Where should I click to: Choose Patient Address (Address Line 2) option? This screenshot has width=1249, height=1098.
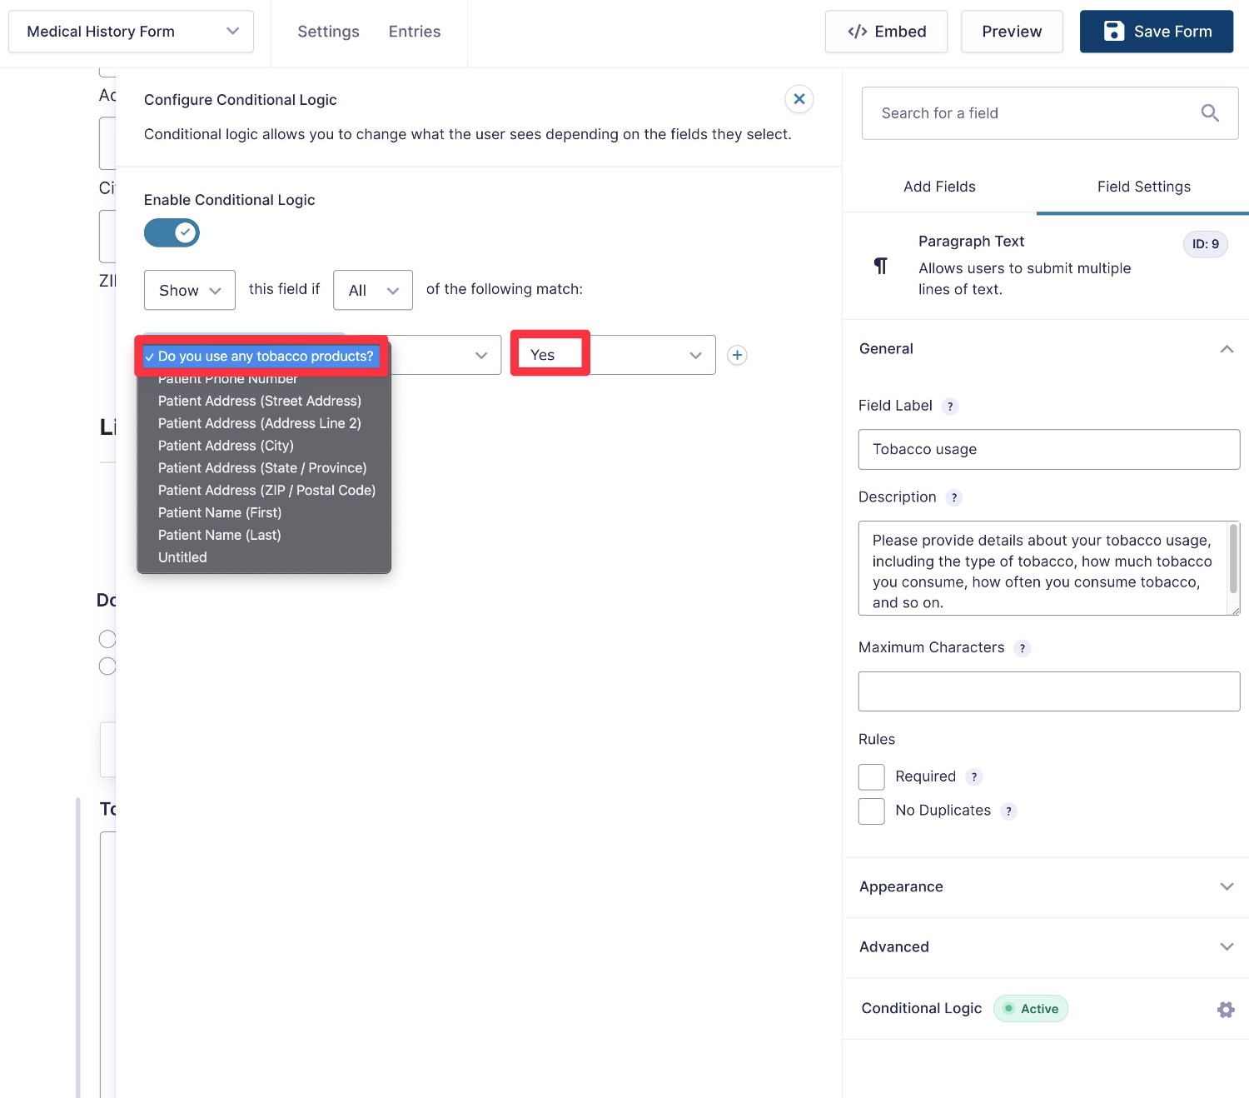(260, 423)
